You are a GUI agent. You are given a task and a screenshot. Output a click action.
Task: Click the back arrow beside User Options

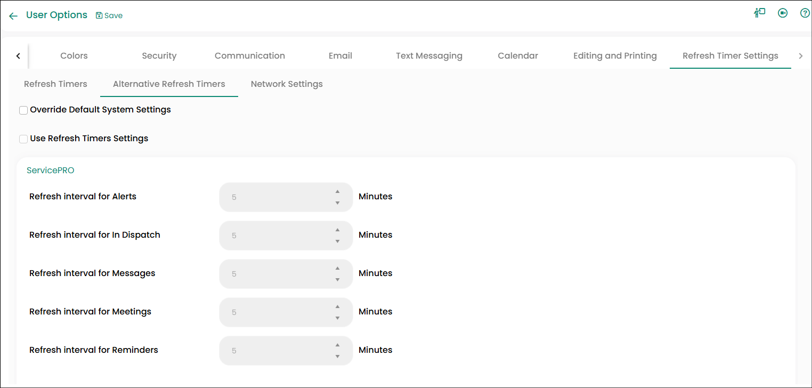[13, 16]
